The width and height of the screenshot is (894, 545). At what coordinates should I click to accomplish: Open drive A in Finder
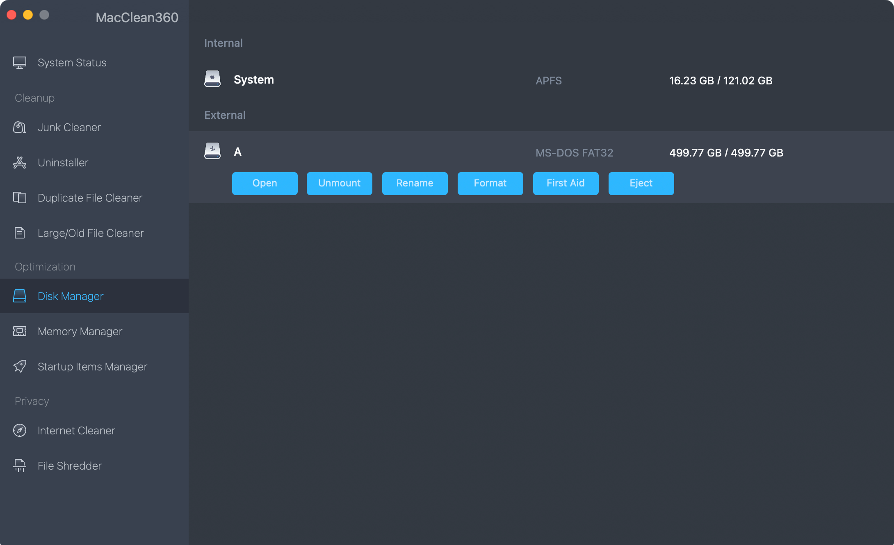(265, 183)
